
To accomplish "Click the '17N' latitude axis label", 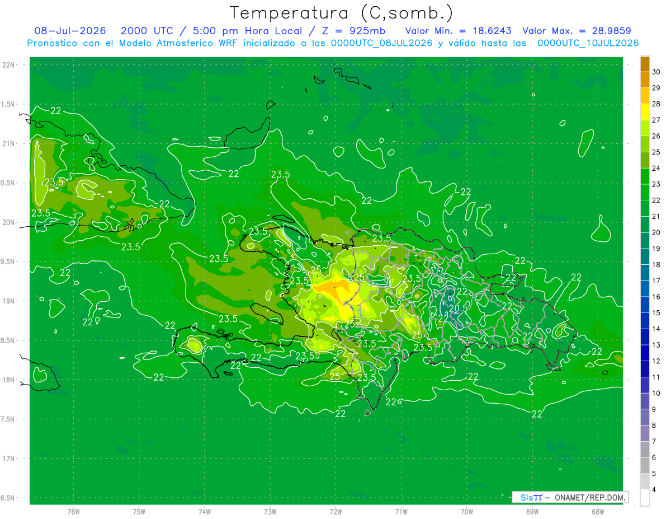I will coord(9,459).
